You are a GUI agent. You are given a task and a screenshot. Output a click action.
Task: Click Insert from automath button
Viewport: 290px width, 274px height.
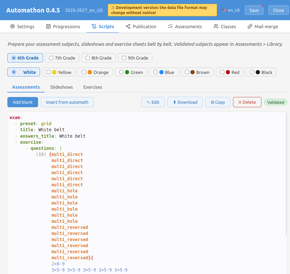pyautogui.click(x=67, y=102)
